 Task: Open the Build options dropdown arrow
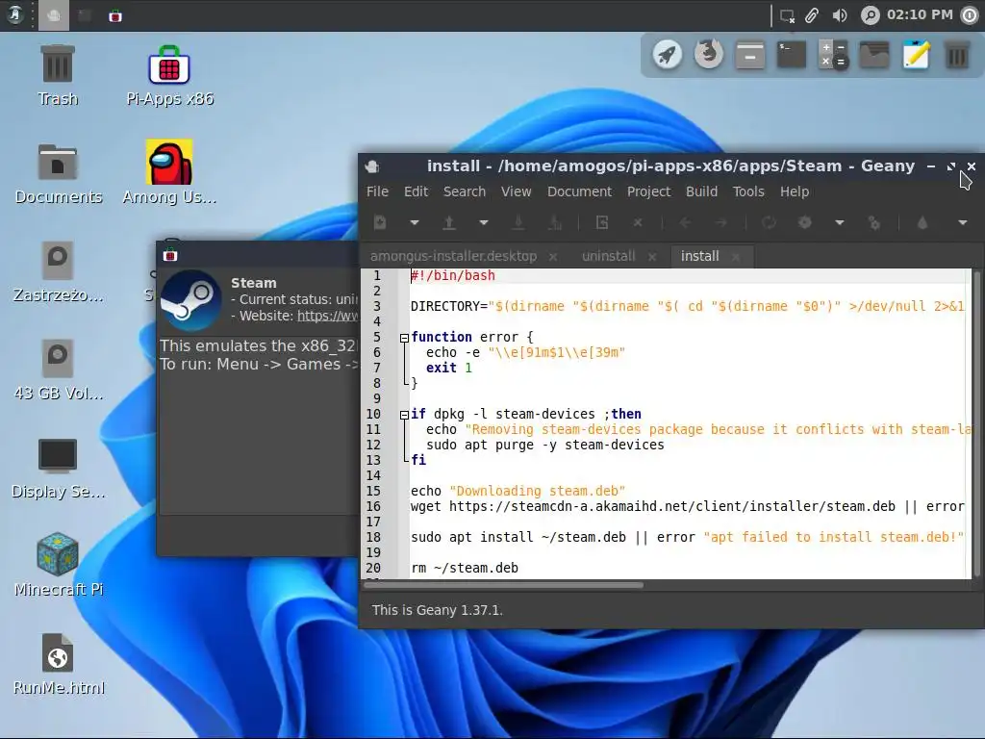pyautogui.click(x=839, y=222)
